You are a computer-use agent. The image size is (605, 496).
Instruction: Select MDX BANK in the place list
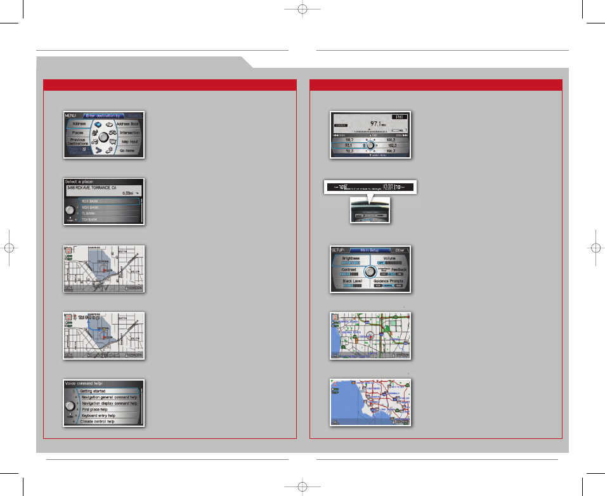[110, 207]
